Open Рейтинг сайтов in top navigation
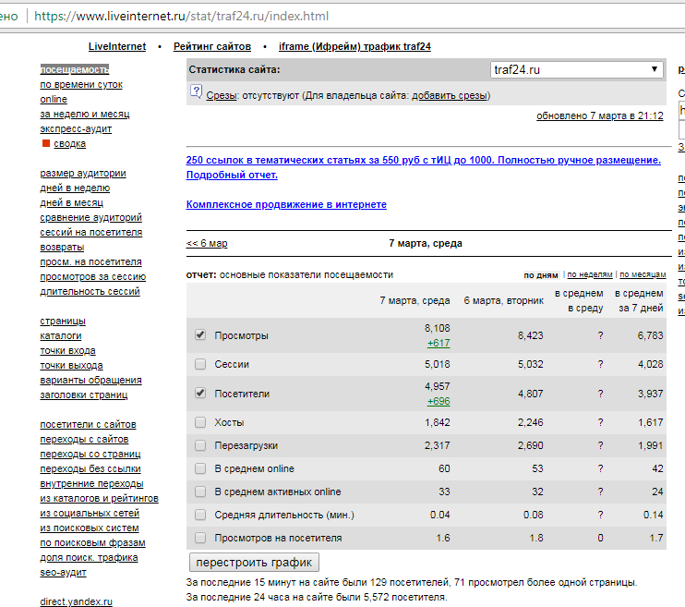The width and height of the screenshot is (685, 607). pyautogui.click(x=211, y=46)
